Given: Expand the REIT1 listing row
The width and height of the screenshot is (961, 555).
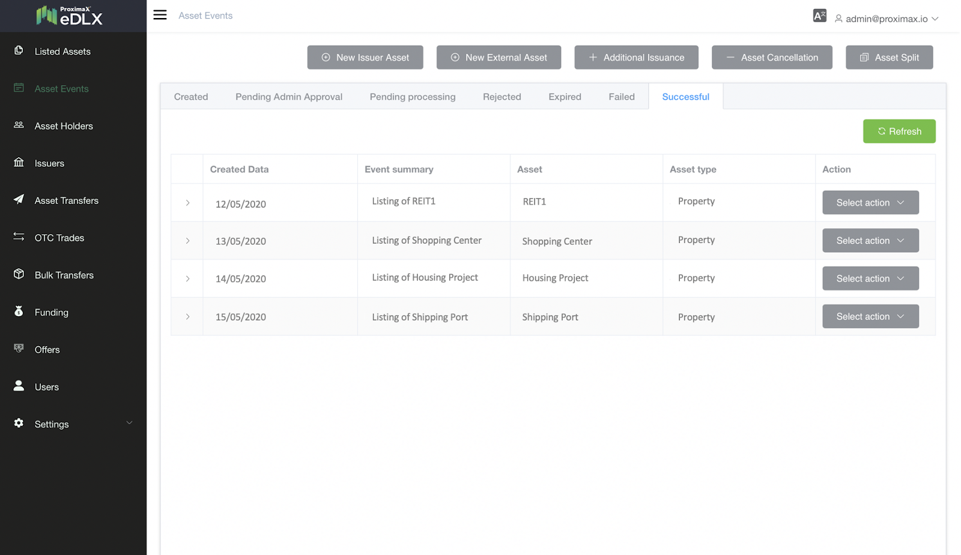Looking at the screenshot, I should [187, 203].
